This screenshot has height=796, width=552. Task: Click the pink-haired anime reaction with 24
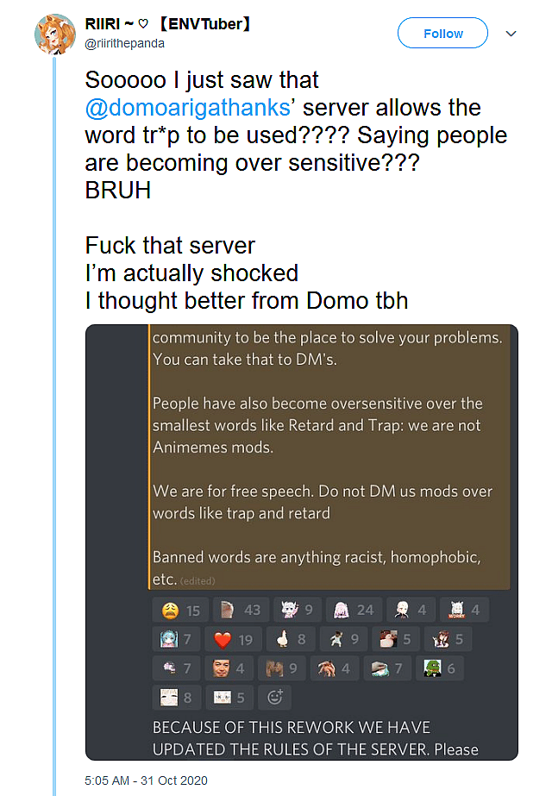tap(354, 611)
